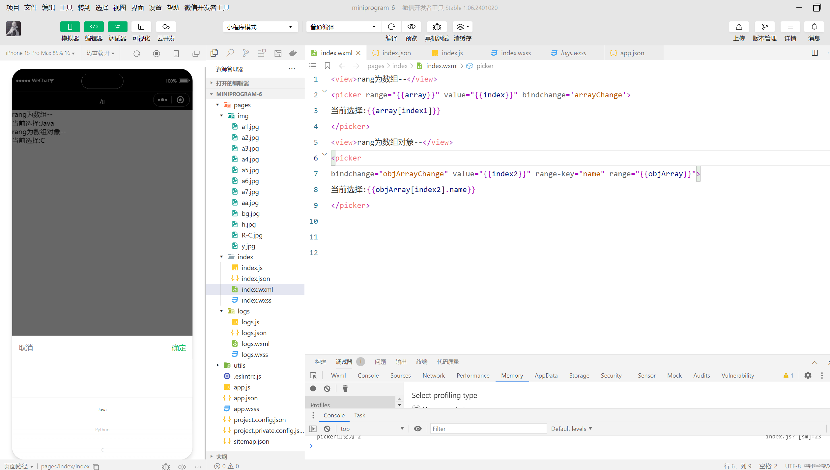Select Python option in picker wheel

102,430
